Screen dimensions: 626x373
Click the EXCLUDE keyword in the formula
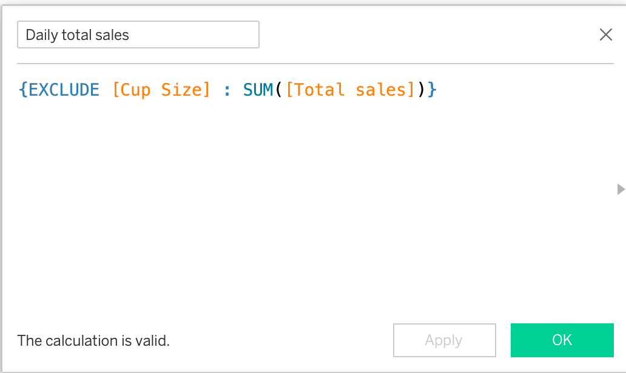click(64, 90)
